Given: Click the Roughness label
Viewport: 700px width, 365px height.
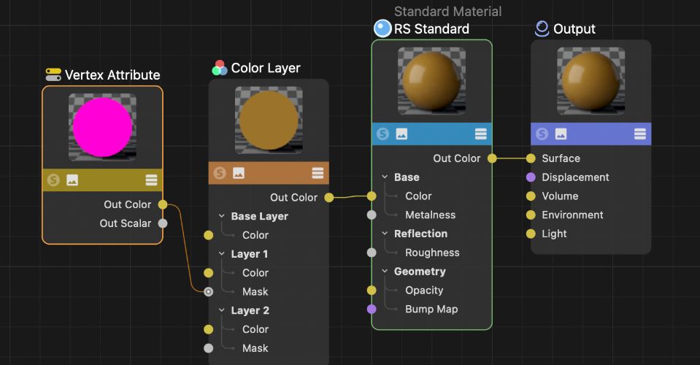Looking at the screenshot, I should click(x=432, y=253).
